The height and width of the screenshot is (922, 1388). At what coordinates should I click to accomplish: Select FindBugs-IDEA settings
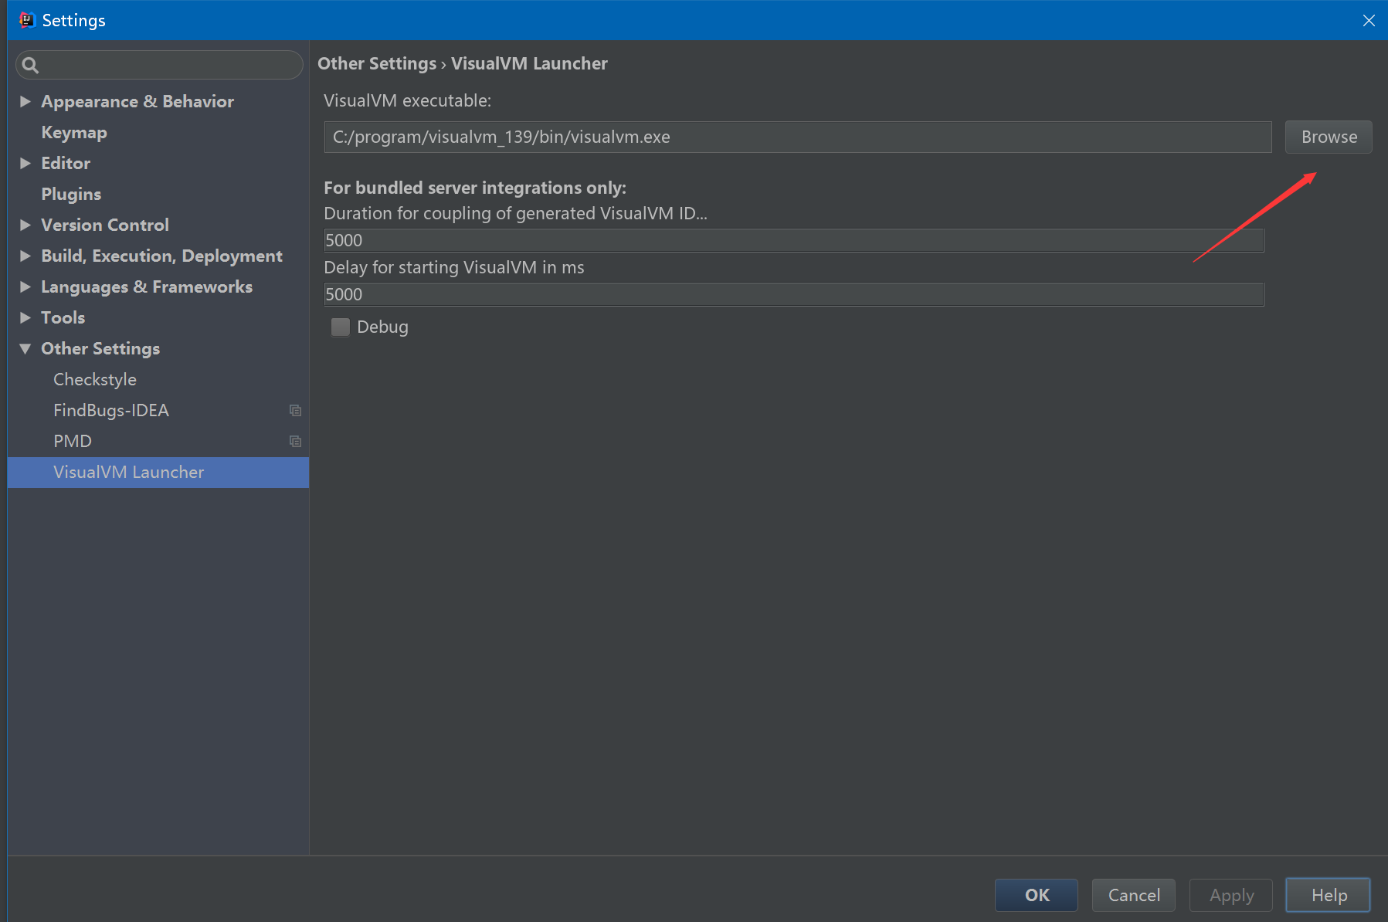click(x=111, y=410)
